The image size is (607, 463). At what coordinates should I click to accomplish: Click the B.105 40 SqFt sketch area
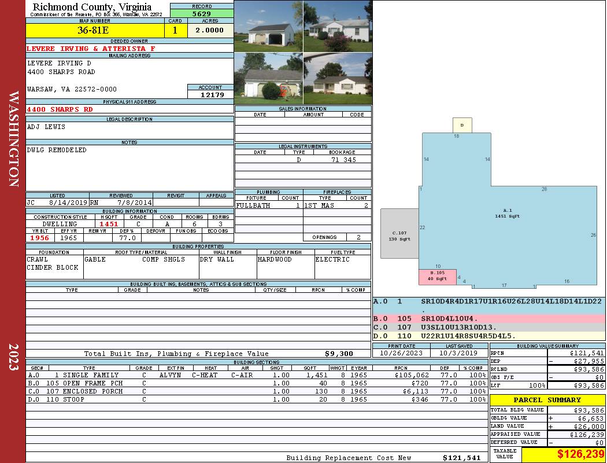[x=438, y=277]
